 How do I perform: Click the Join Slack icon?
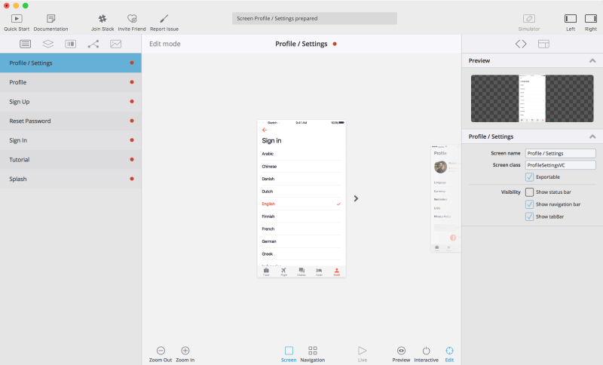(103, 18)
